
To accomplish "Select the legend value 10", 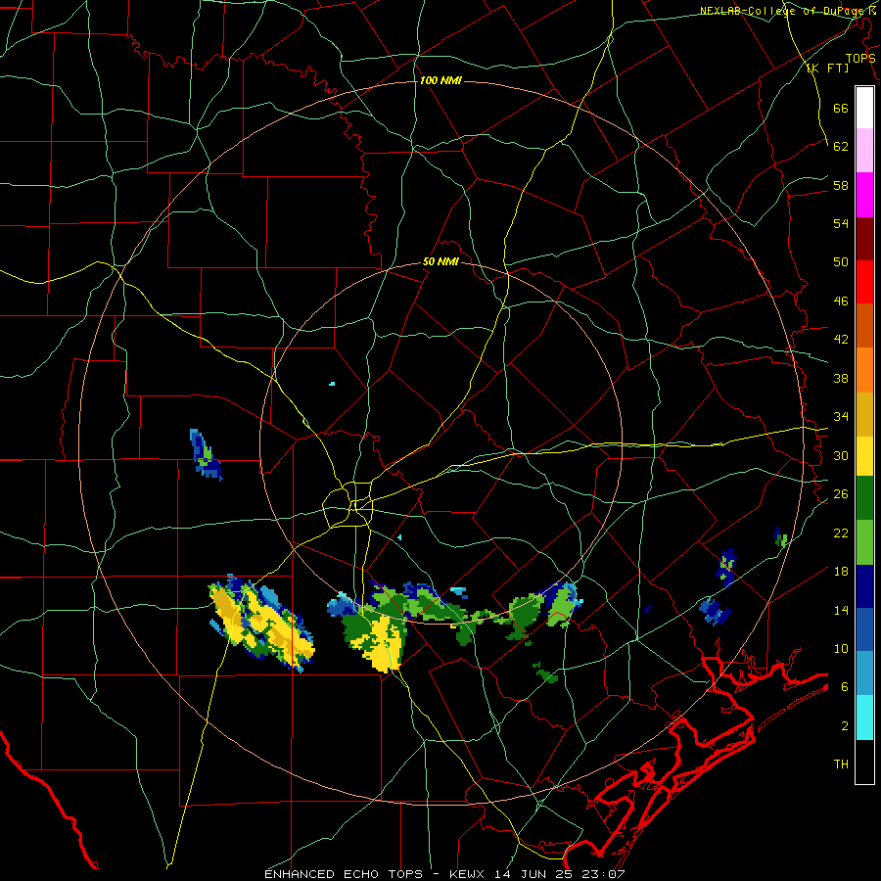I will 841,648.
